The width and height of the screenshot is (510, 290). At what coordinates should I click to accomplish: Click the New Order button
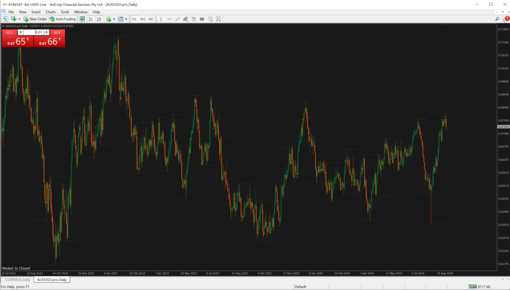35,19
